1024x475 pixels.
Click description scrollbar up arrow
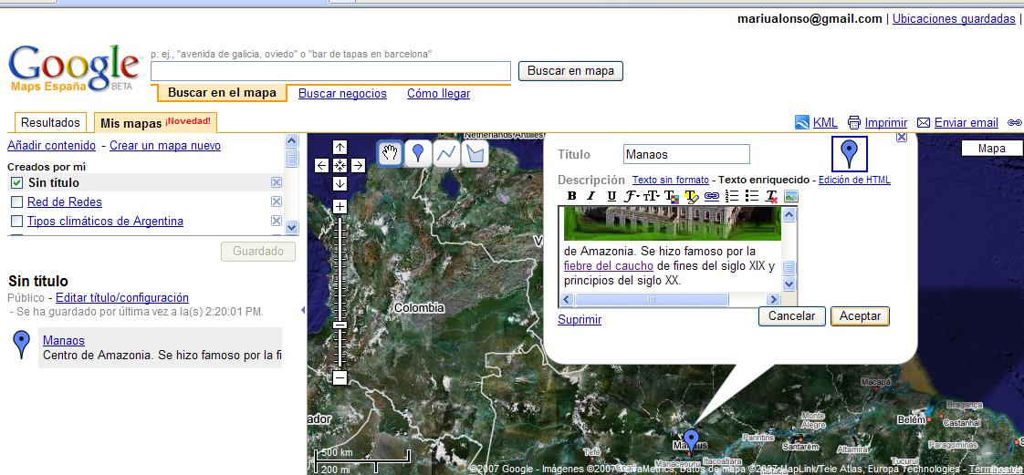click(789, 215)
